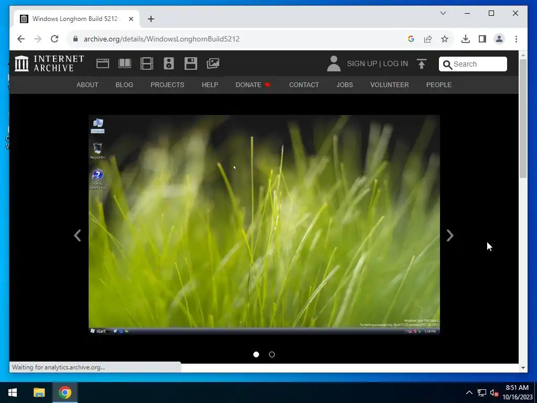Toggle Chrome side panel
The width and height of the screenshot is (537, 403).
click(x=482, y=39)
